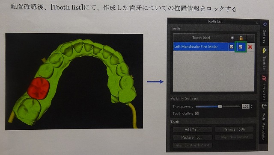Click the red molar in the 3D model

(x=39, y=88)
